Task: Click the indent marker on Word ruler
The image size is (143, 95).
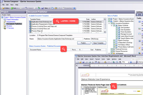Action: (90, 65)
